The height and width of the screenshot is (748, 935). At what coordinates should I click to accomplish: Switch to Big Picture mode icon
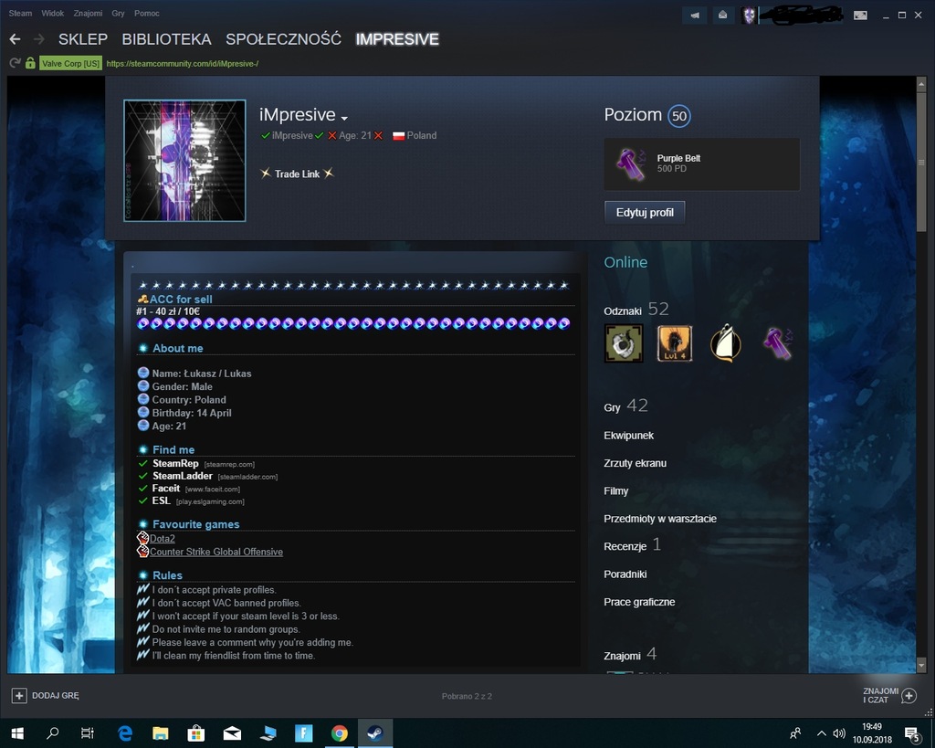[x=860, y=16]
